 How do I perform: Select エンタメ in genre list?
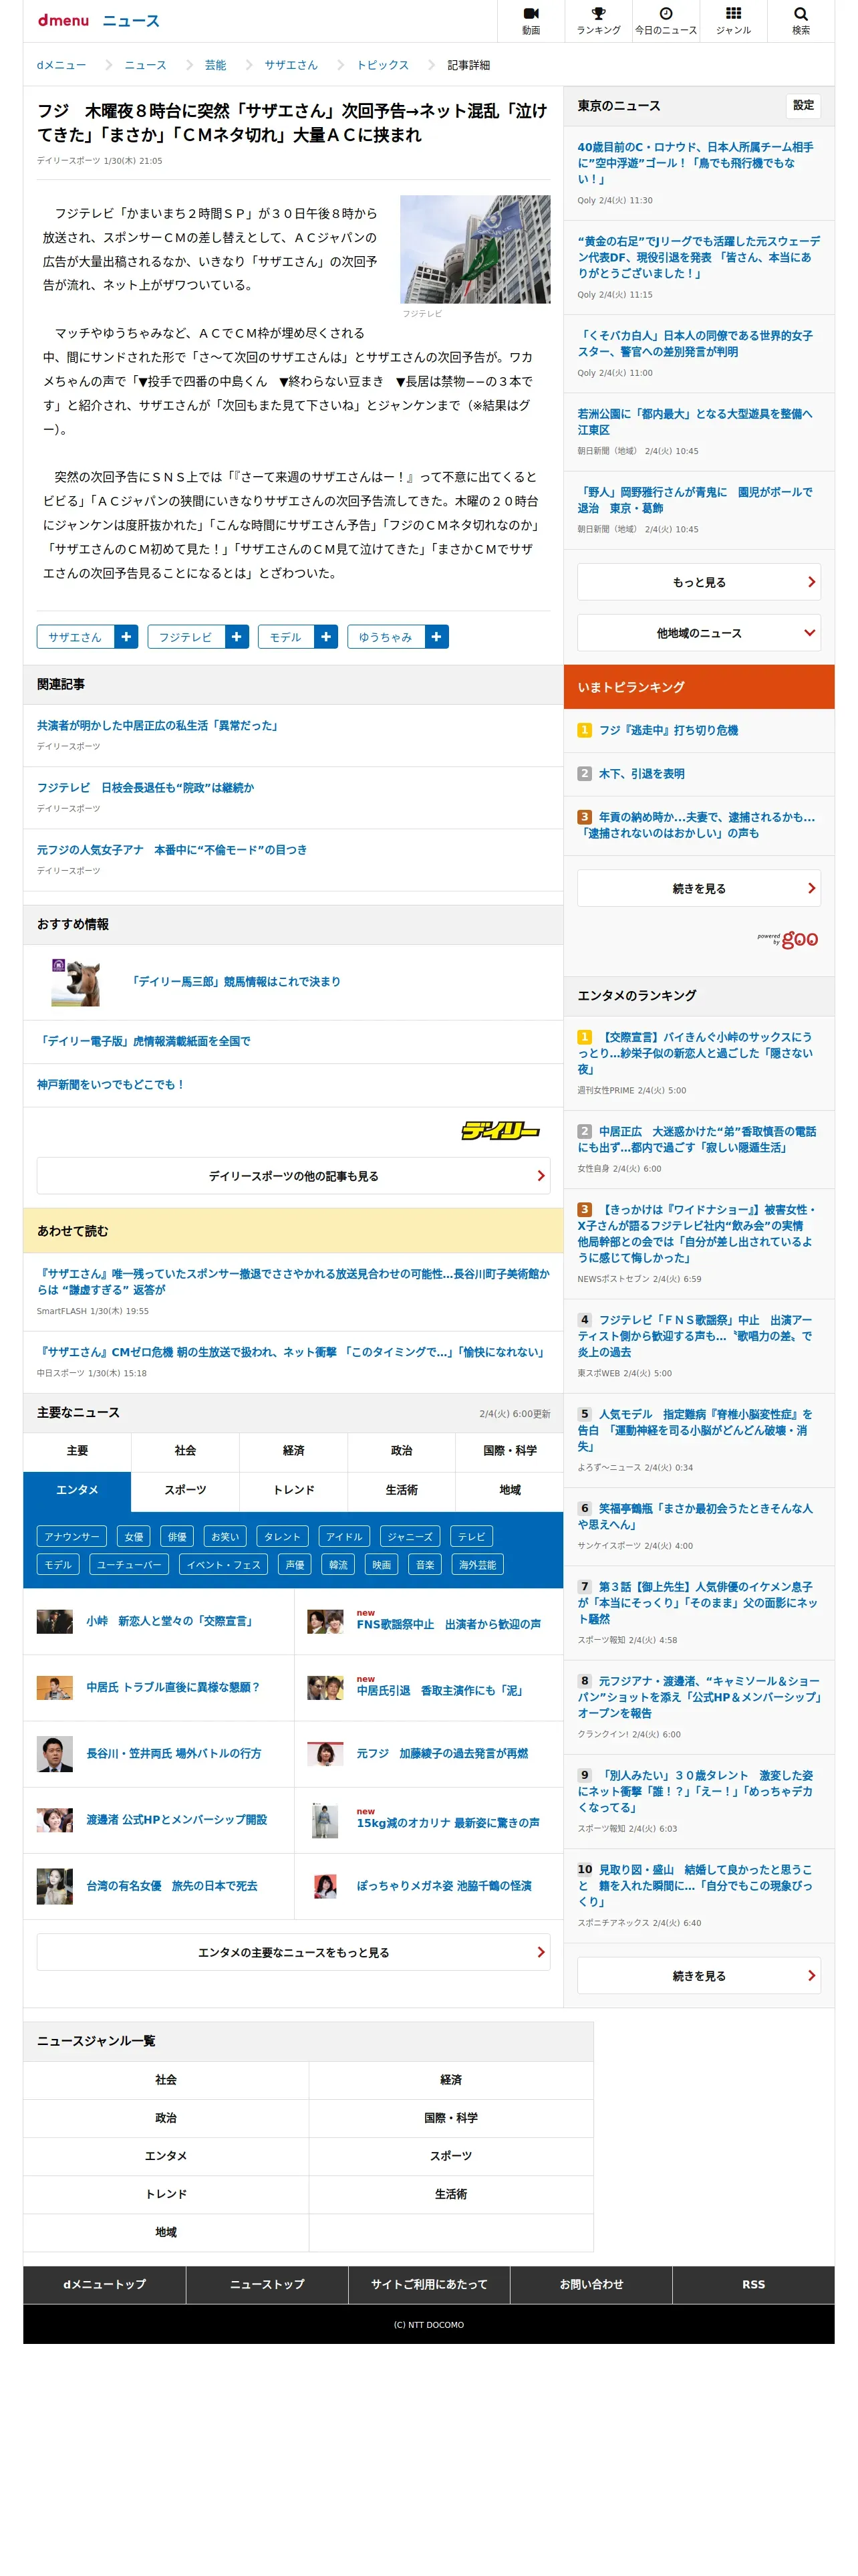tap(166, 2155)
